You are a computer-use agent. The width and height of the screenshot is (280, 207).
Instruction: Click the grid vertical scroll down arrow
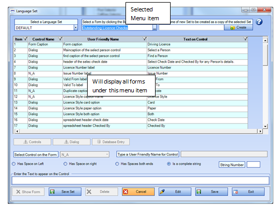point(265,126)
